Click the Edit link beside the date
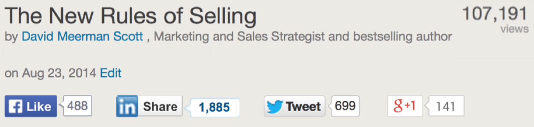The image size is (534, 127). (x=111, y=73)
